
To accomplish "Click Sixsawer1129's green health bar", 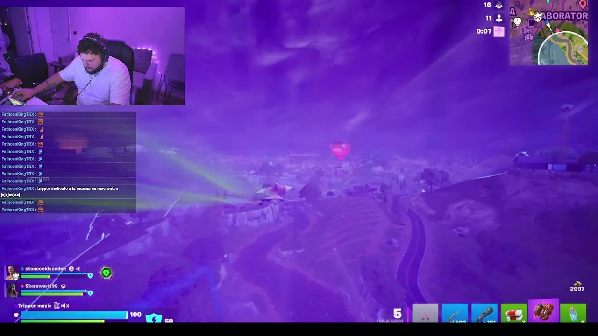I will pos(51,294).
